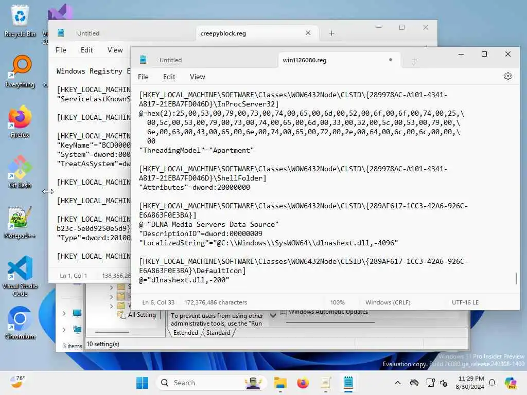This screenshot has width=527, height=395.
Task: Select All Settings node in policy tree
Action: (x=142, y=315)
